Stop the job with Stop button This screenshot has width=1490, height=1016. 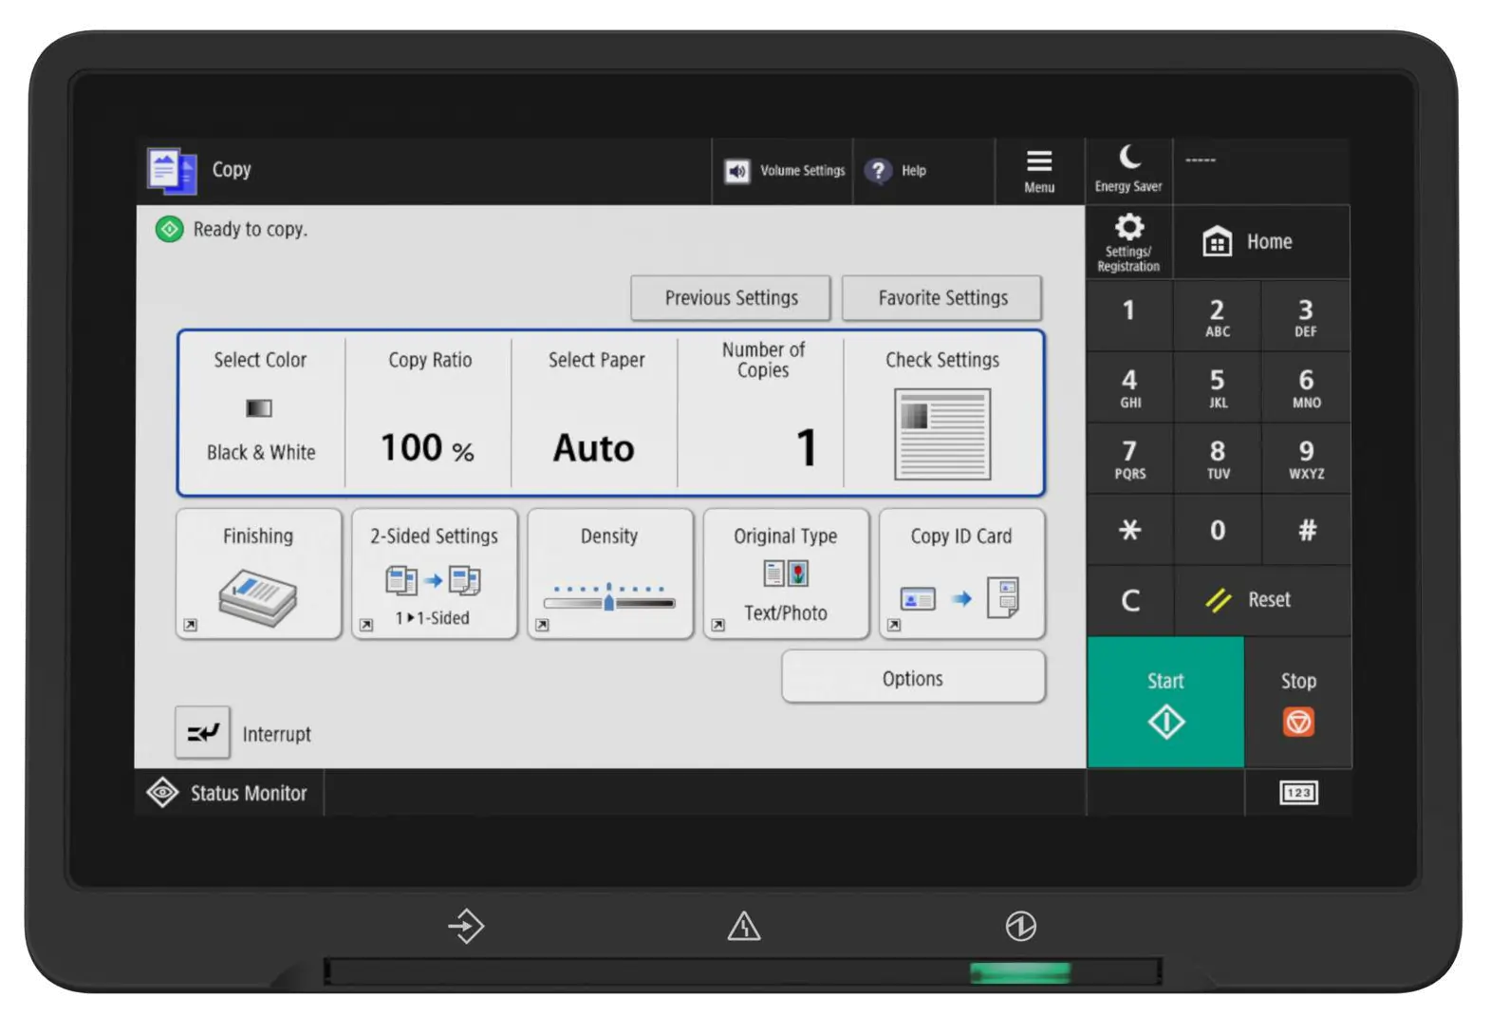[x=1298, y=703]
